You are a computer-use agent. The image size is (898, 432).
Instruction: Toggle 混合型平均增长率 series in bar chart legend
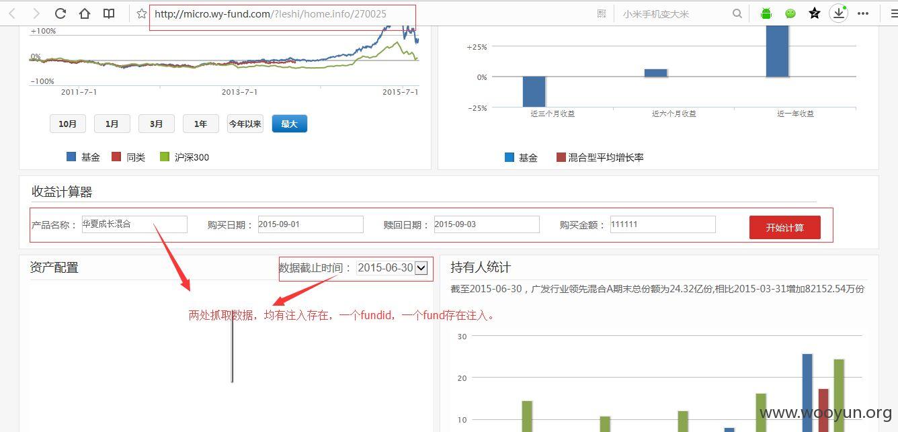click(x=600, y=157)
